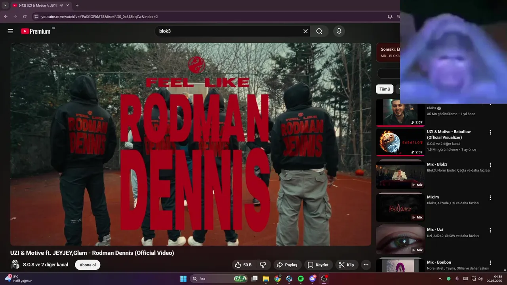Open the YouTube guide hamburger menu
The width and height of the screenshot is (507, 285).
coord(10,31)
